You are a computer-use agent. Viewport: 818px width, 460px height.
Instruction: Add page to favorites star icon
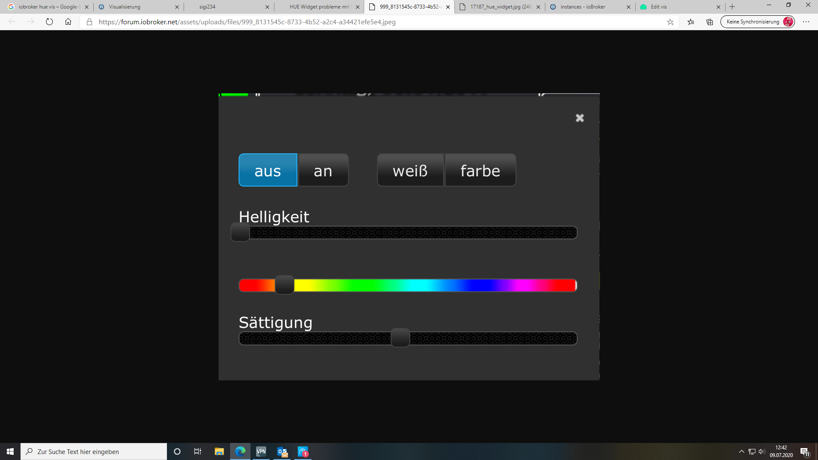670,22
